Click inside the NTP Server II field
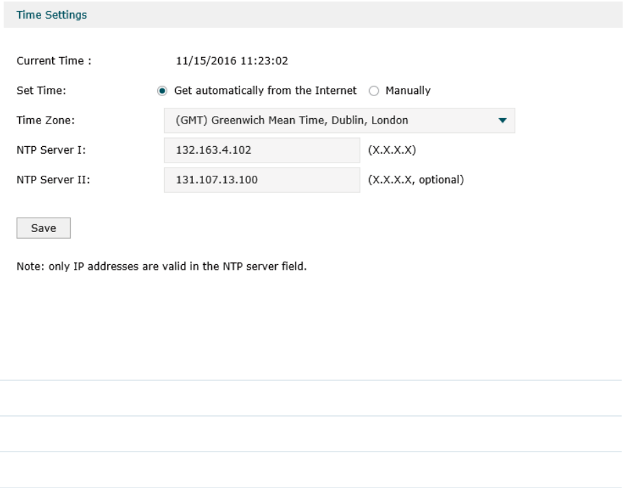 click(x=262, y=180)
